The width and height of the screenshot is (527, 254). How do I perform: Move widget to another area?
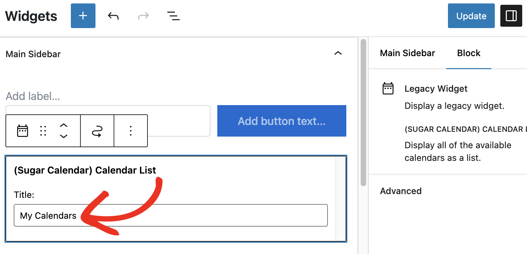pyautogui.click(x=97, y=131)
